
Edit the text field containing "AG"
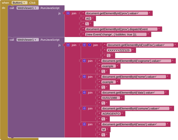(x=88, y=18)
